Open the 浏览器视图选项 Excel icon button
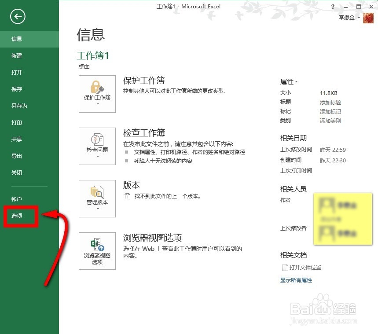The image size is (378, 334). [97, 251]
